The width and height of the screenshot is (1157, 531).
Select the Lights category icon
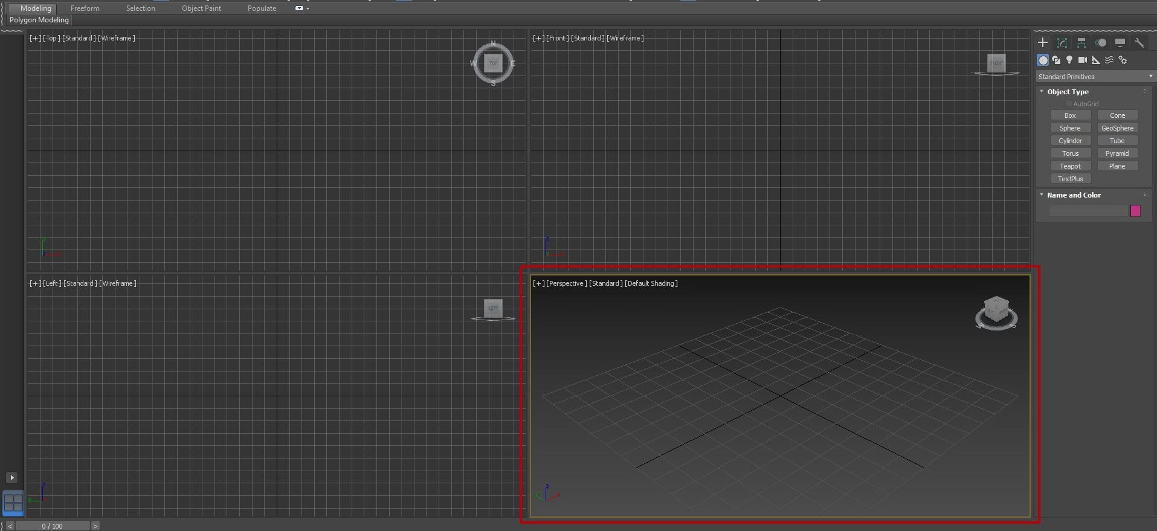tap(1069, 60)
